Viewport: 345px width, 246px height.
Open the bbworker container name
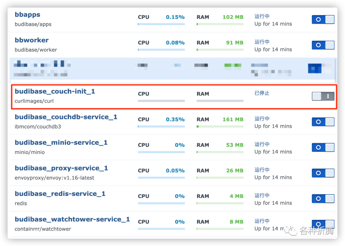(32, 40)
